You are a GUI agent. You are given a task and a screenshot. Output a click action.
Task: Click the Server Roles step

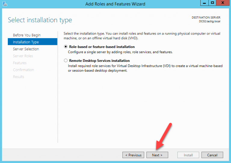tap(23, 56)
